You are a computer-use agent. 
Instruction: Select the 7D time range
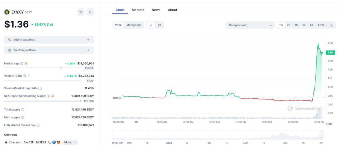289,25
